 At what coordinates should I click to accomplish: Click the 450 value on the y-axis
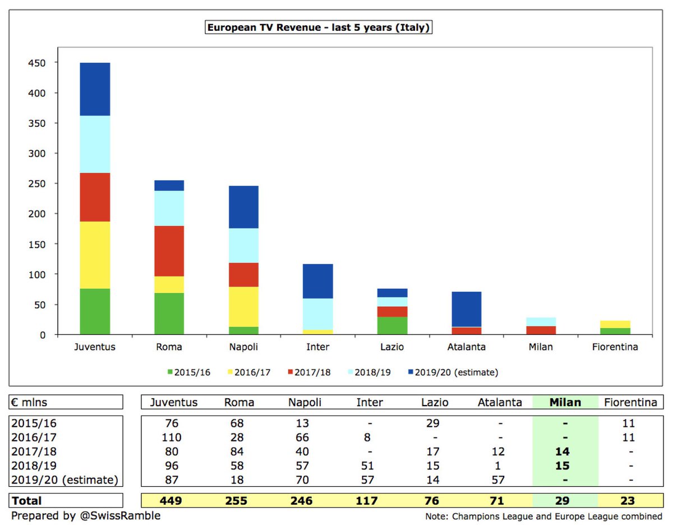[x=36, y=63]
